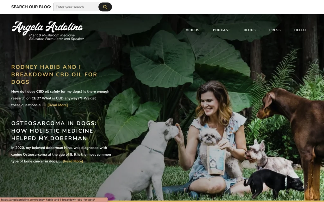Click Read More under Osteosarcoma article

73,161
